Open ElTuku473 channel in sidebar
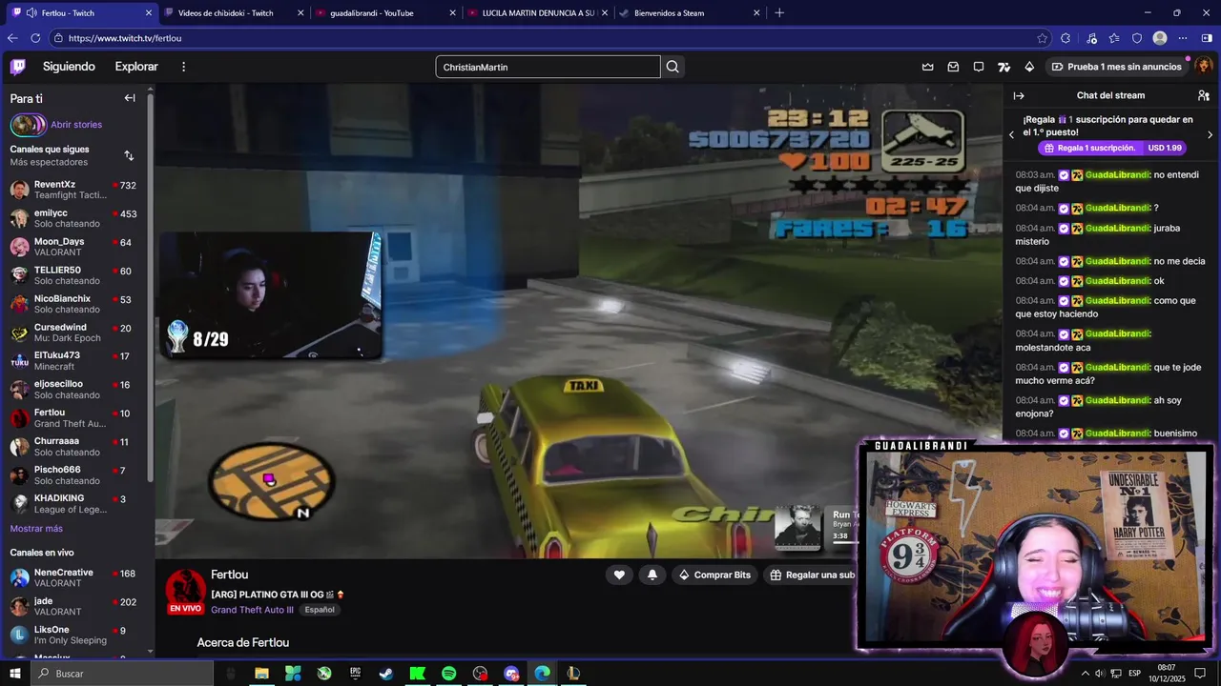This screenshot has height=686, width=1221. pyautogui.click(x=76, y=361)
